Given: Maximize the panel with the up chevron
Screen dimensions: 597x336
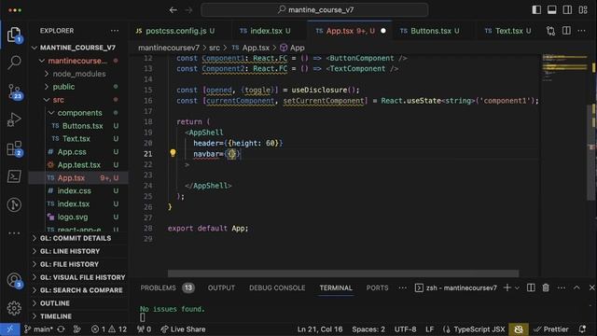Looking at the screenshot, I should coord(576,287).
